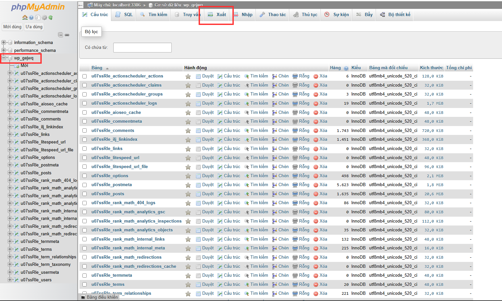Screen dimensions: 502x301
Task: Collapse the wp_gejwq database tree node
Action: [4, 58]
